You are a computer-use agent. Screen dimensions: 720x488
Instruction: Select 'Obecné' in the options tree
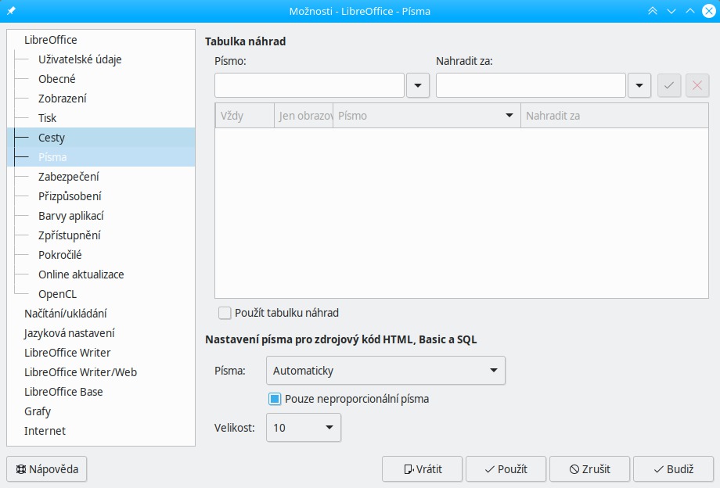pyautogui.click(x=57, y=79)
